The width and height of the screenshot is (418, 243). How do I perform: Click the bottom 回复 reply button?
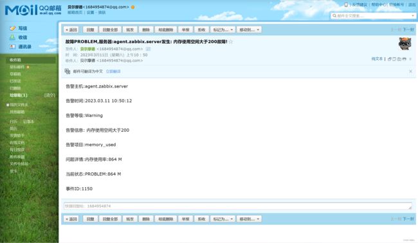pos(90,219)
